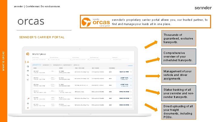Click MAKE AN OFFER in fourth load row
Viewport: 218px width, 122px height.
tap(124, 92)
